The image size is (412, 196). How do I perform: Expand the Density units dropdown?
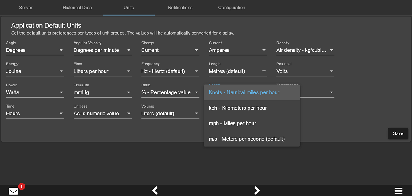coord(305,50)
